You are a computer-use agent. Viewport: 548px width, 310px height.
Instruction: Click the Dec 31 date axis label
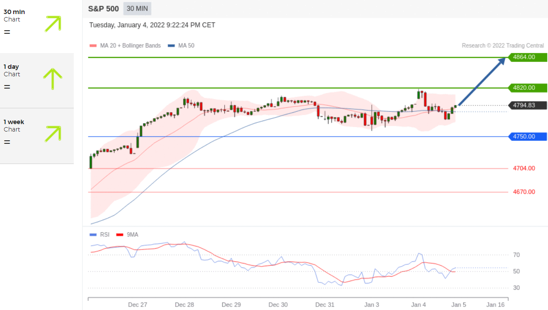click(325, 305)
